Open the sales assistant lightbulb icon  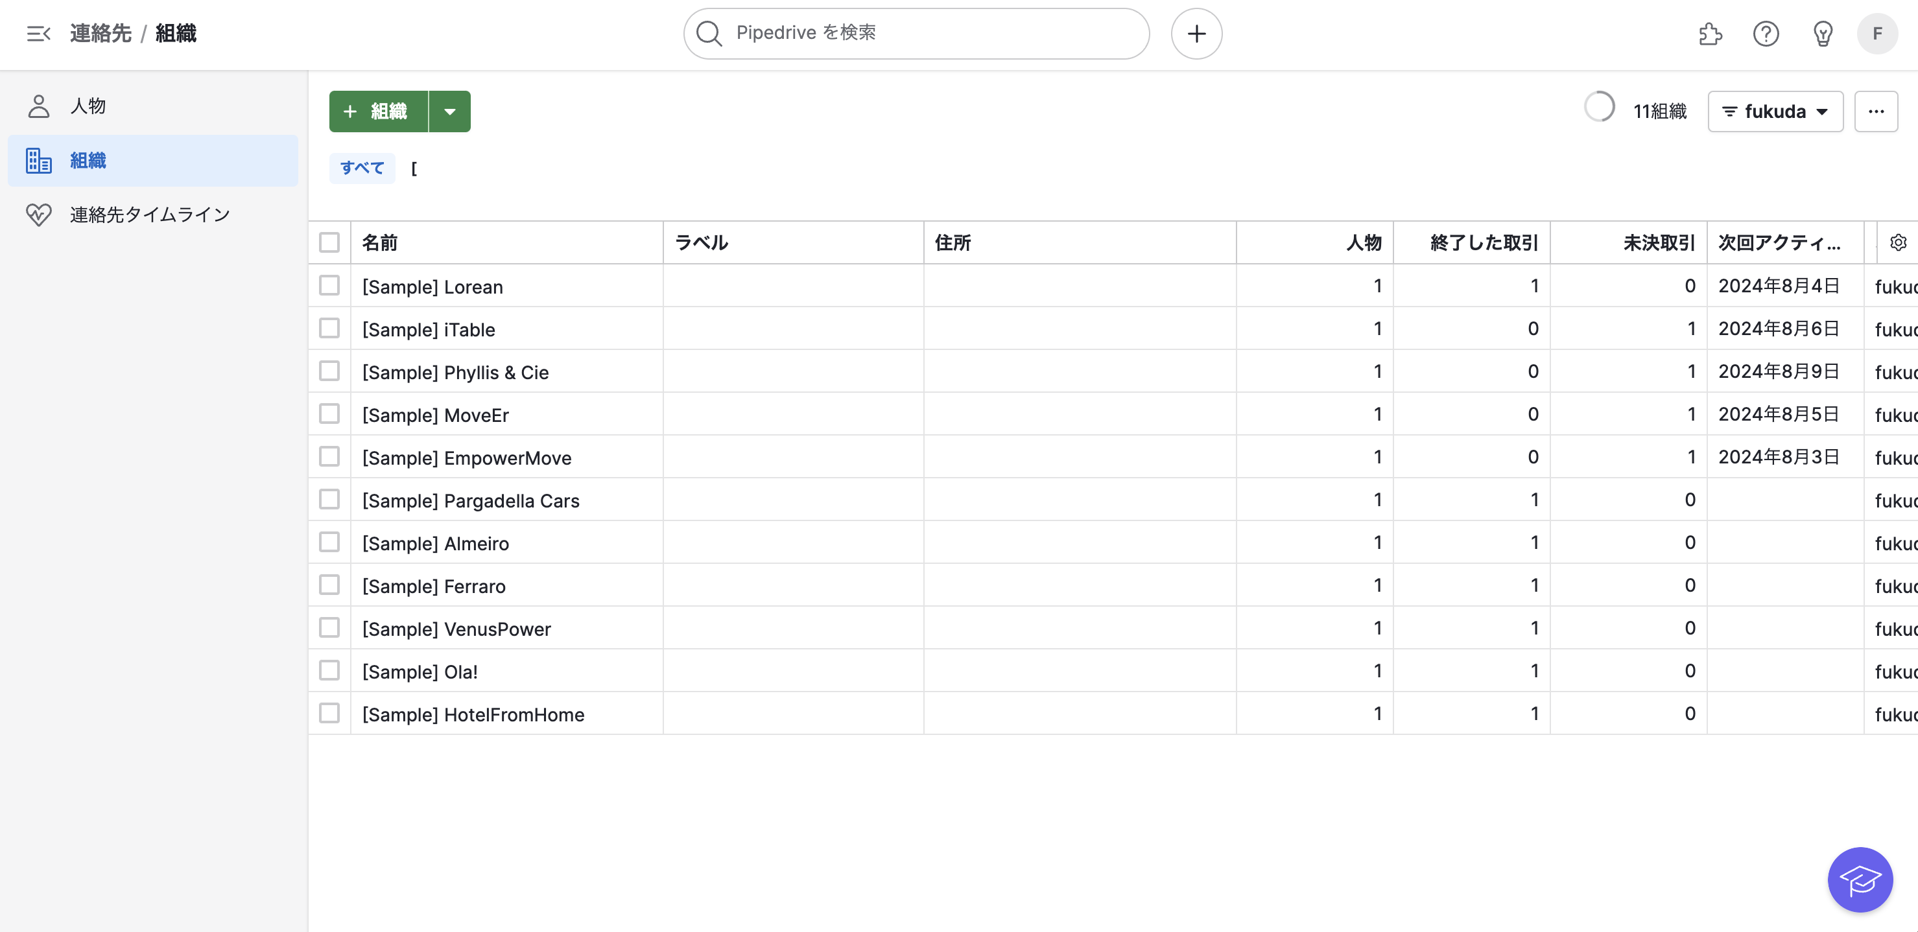[x=1822, y=34]
